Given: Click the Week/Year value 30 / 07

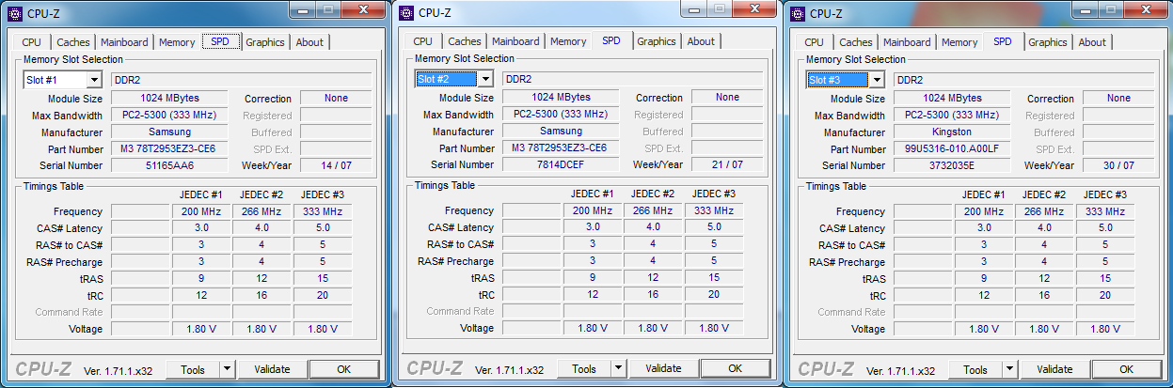Looking at the screenshot, I should coord(1118,165).
